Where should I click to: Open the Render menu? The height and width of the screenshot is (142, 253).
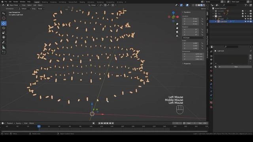pos(16,2)
